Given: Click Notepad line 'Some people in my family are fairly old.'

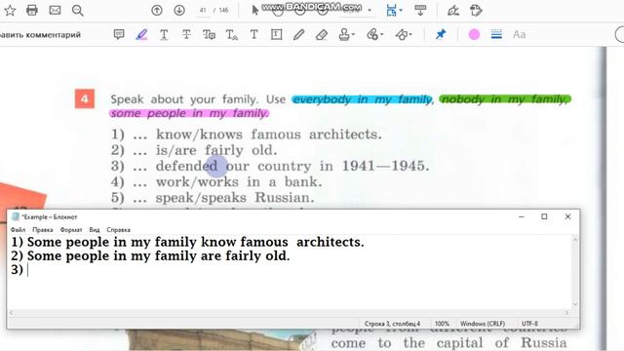Looking at the screenshot, I should (x=158, y=255).
